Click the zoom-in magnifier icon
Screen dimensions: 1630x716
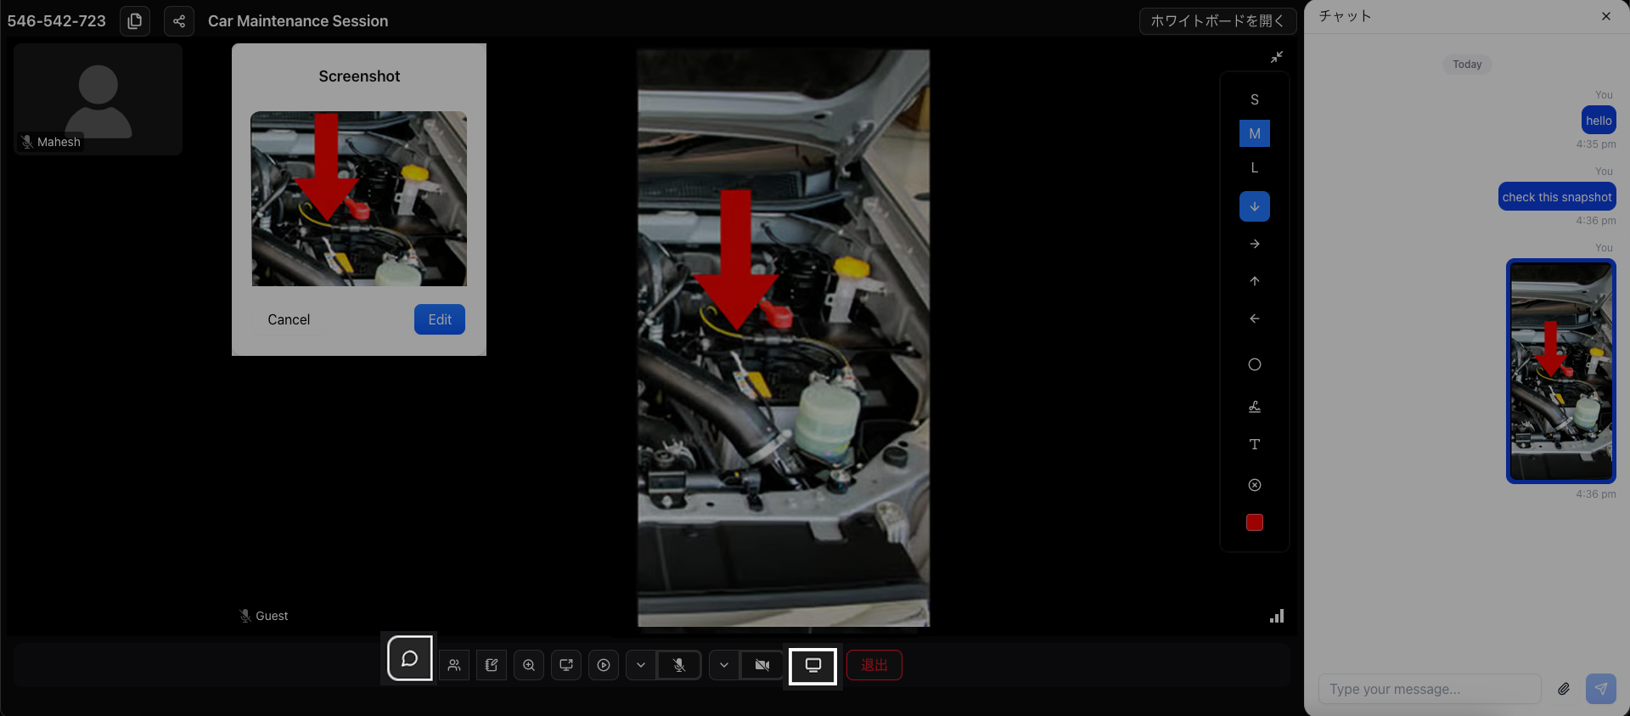point(529,665)
